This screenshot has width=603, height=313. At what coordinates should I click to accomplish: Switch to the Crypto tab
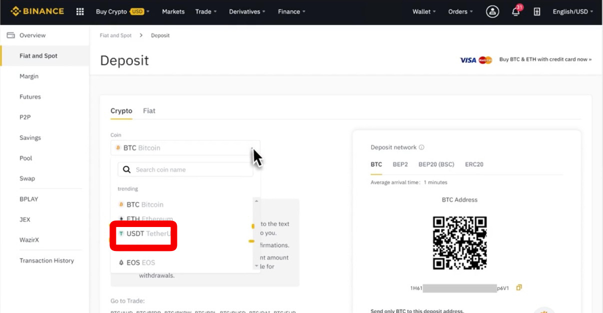(121, 111)
